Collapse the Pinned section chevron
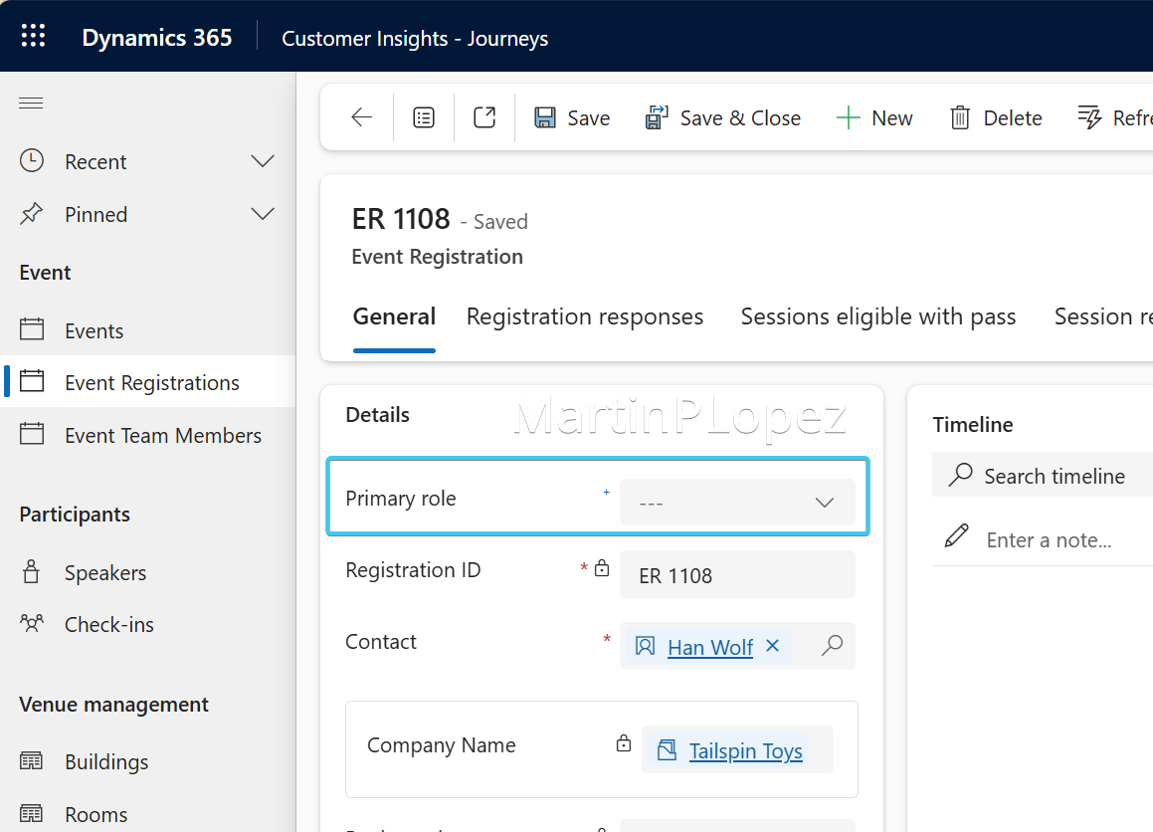The height and width of the screenshot is (832, 1153). pyautogui.click(x=262, y=213)
